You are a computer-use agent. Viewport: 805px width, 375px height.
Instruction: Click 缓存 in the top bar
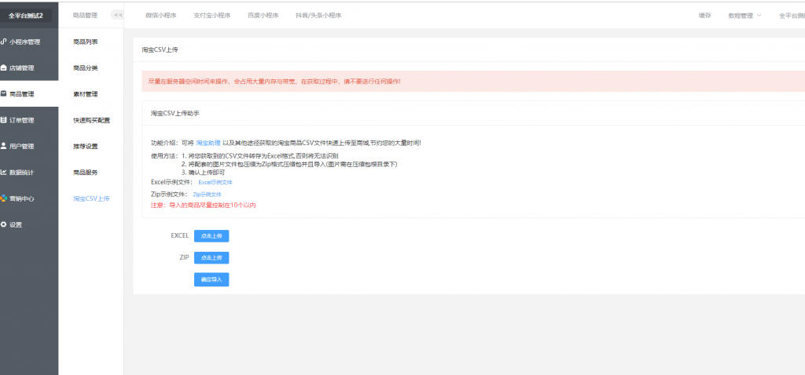(705, 16)
